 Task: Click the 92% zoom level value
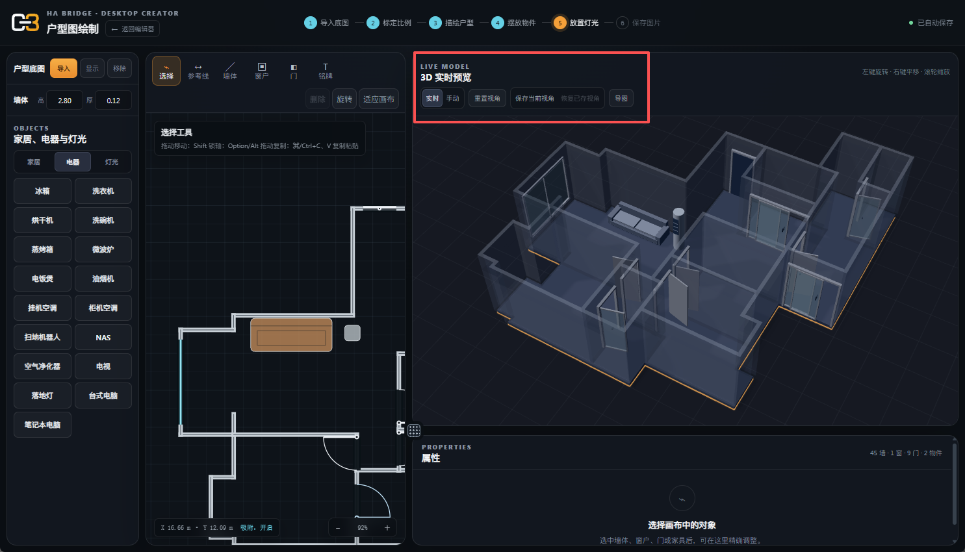tap(363, 528)
